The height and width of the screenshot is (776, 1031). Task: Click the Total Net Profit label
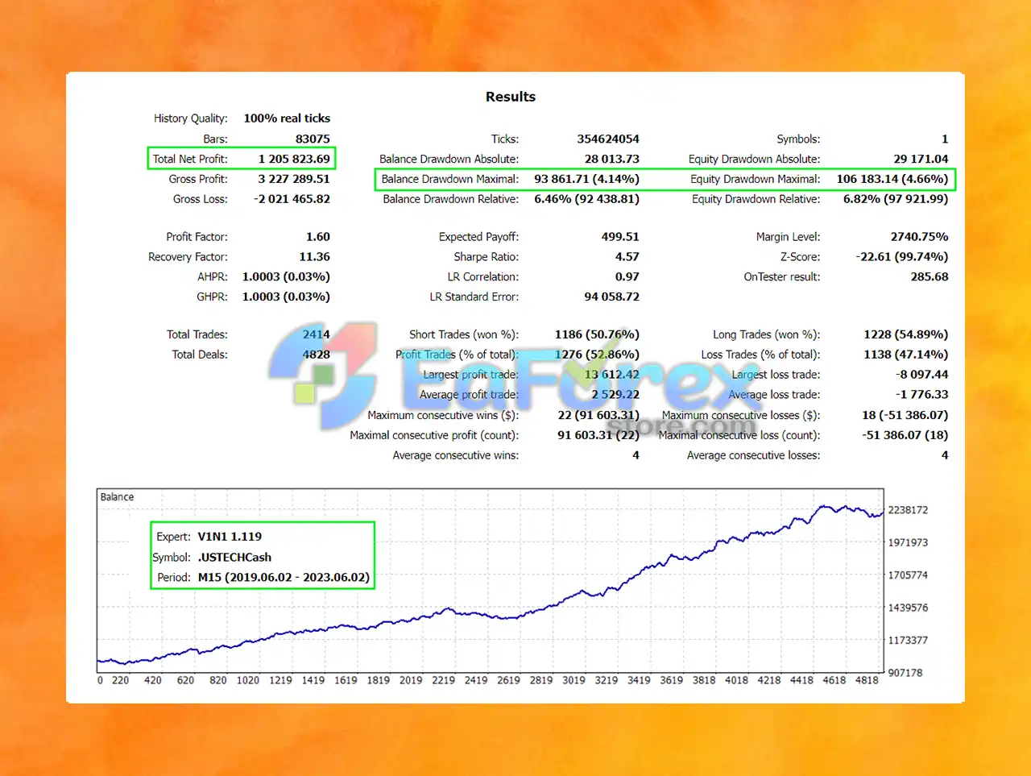(x=190, y=159)
